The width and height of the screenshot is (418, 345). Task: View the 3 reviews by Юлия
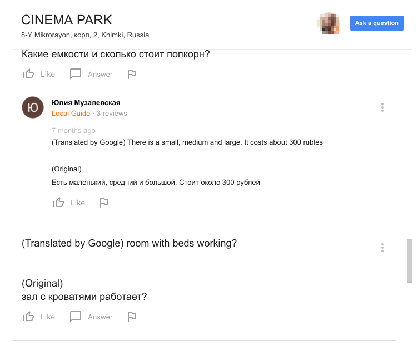point(112,114)
